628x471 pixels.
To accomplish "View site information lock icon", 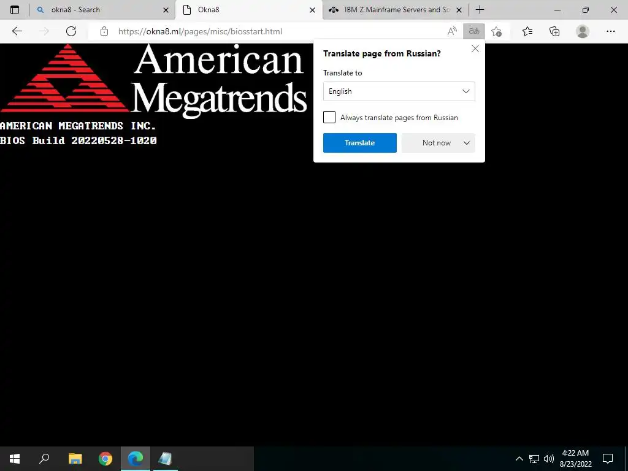I will tap(104, 31).
